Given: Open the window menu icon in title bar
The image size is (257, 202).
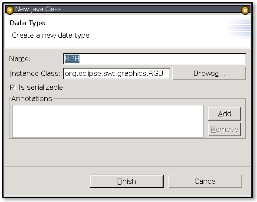Looking at the screenshot, I should tap(10, 10).
